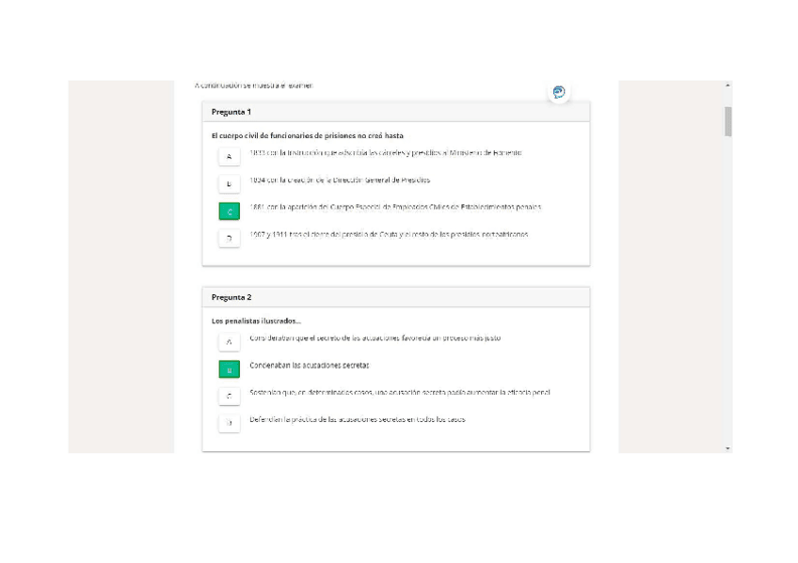
Task: Choose answer B for Pregunta 1
Action: click(229, 184)
